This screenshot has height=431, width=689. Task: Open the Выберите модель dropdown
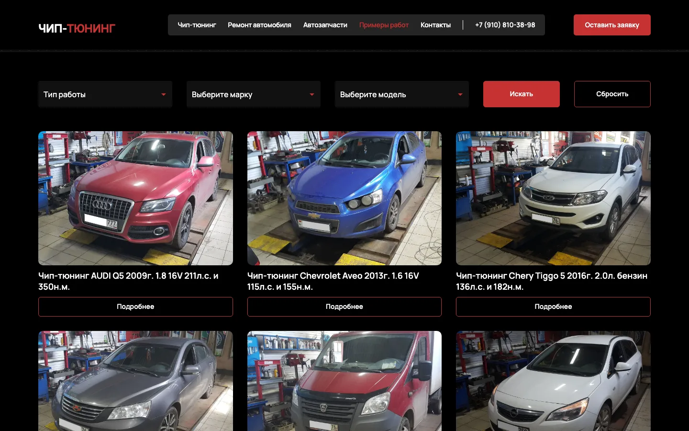[402, 94]
